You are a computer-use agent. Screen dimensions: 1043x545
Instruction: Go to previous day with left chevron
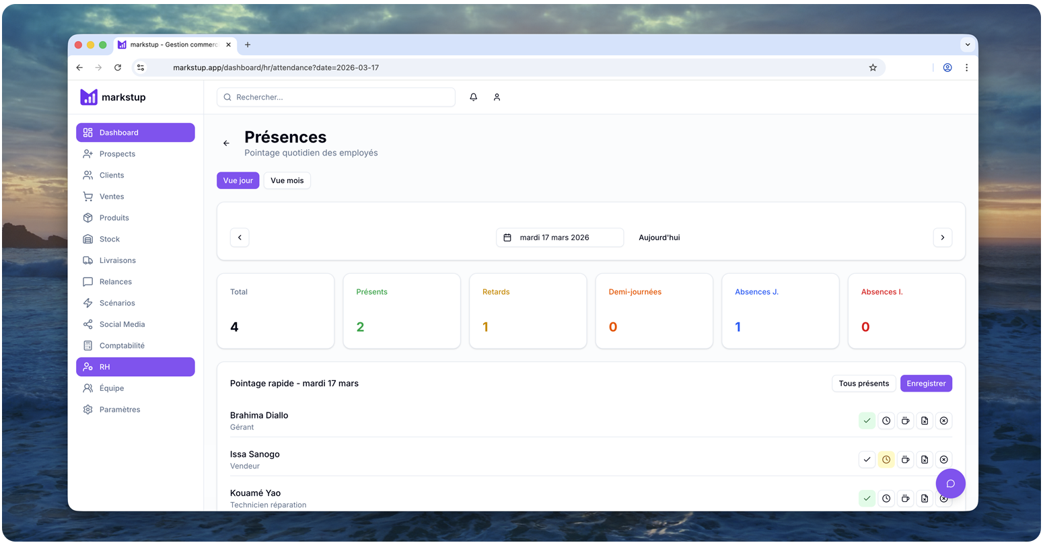click(x=240, y=238)
